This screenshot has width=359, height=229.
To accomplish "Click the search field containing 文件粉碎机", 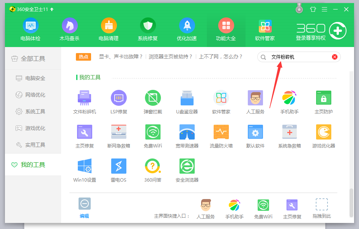I will (299, 57).
